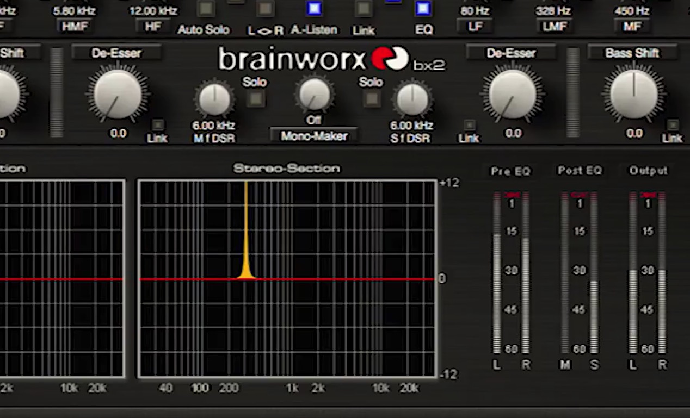This screenshot has width=690, height=418.
Task: Toggle the L<>R channel swap button
Action: click(x=265, y=9)
